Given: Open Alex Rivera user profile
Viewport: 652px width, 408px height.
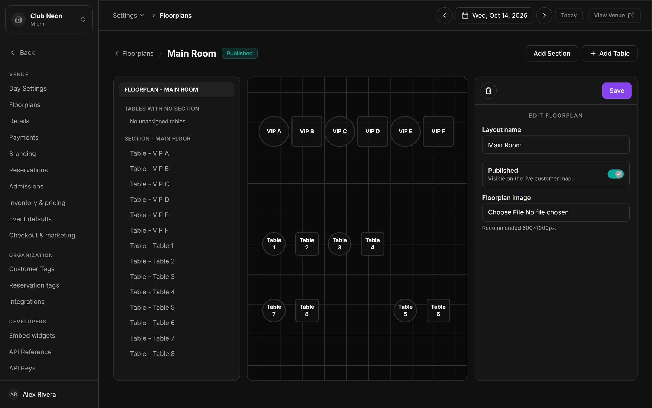Looking at the screenshot, I should [x=33, y=394].
